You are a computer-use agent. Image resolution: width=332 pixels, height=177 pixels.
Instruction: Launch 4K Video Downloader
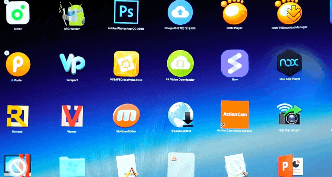click(180, 63)
